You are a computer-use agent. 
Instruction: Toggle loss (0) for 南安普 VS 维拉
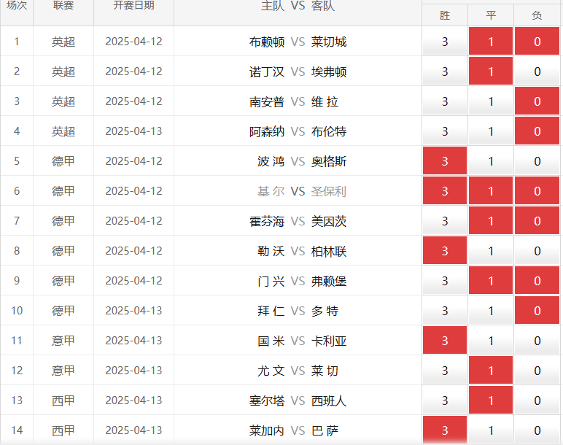537,101
